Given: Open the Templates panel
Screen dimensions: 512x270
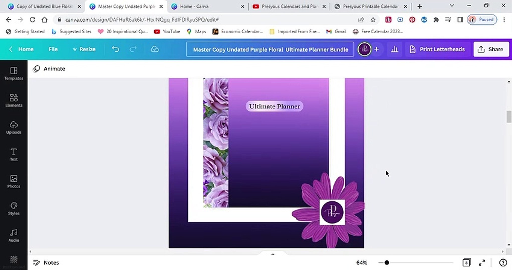Looking at the screenshot, I should point(14,74).
